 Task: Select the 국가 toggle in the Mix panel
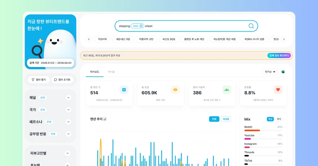279,119
